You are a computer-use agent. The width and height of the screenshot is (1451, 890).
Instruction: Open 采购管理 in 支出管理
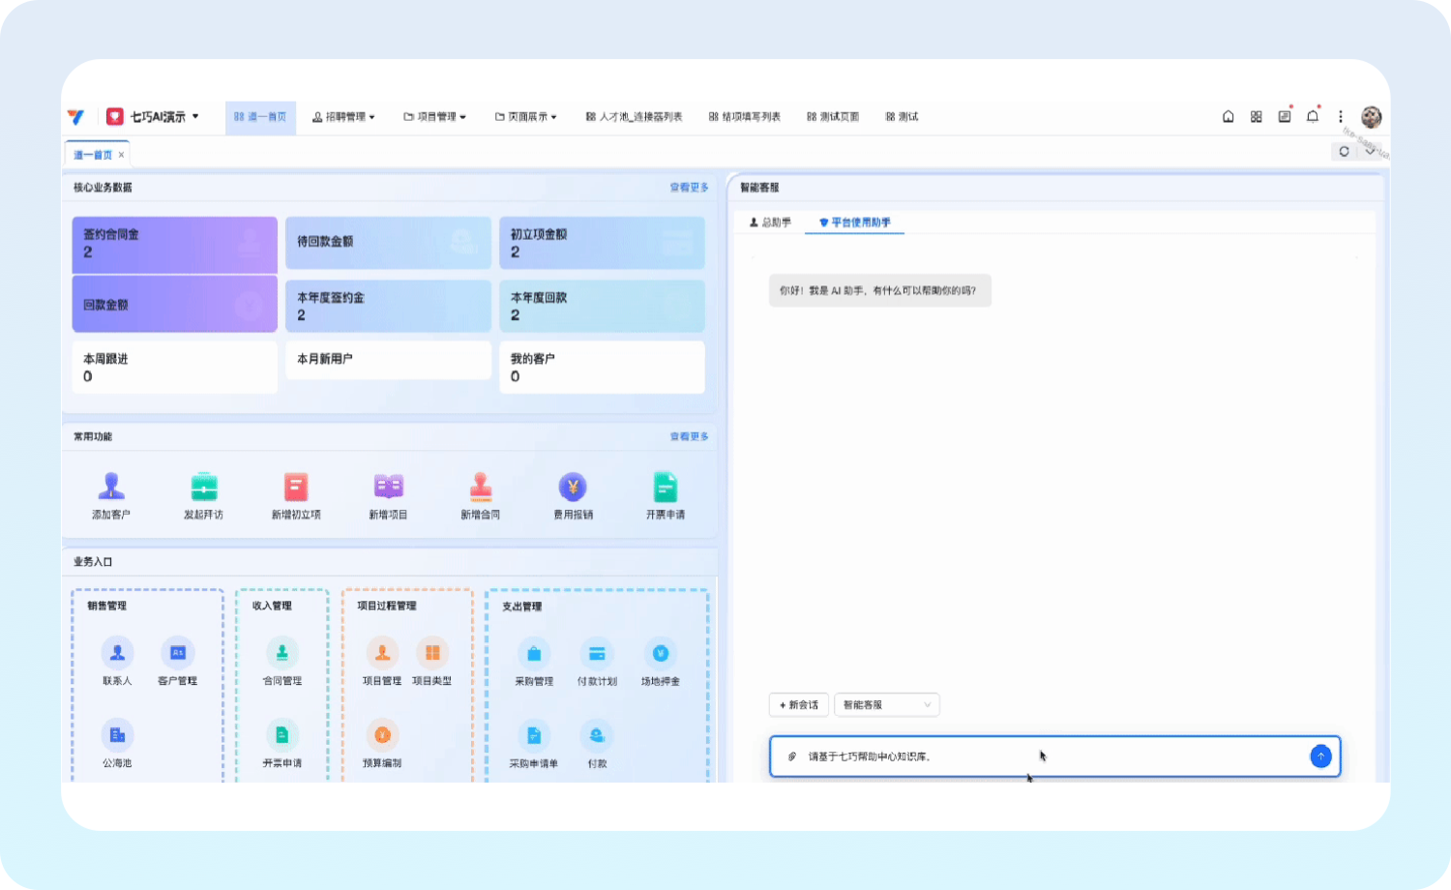click(x=534, y=654)
